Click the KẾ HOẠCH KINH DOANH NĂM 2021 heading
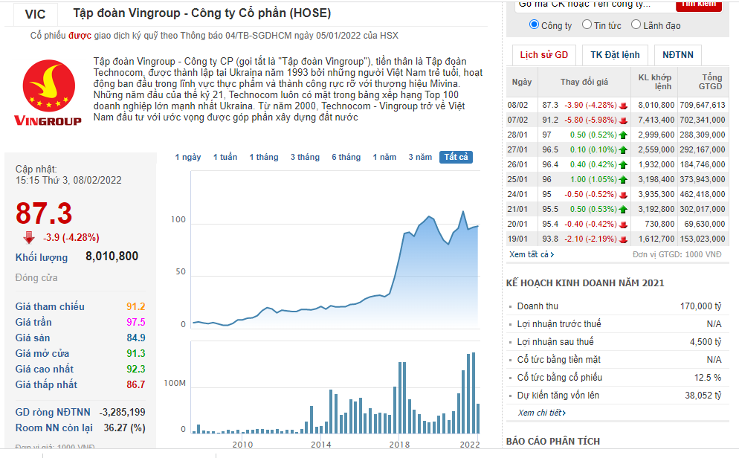Image resolution: width=739 pixels, height=458 pixels. (x=585, y=283)
